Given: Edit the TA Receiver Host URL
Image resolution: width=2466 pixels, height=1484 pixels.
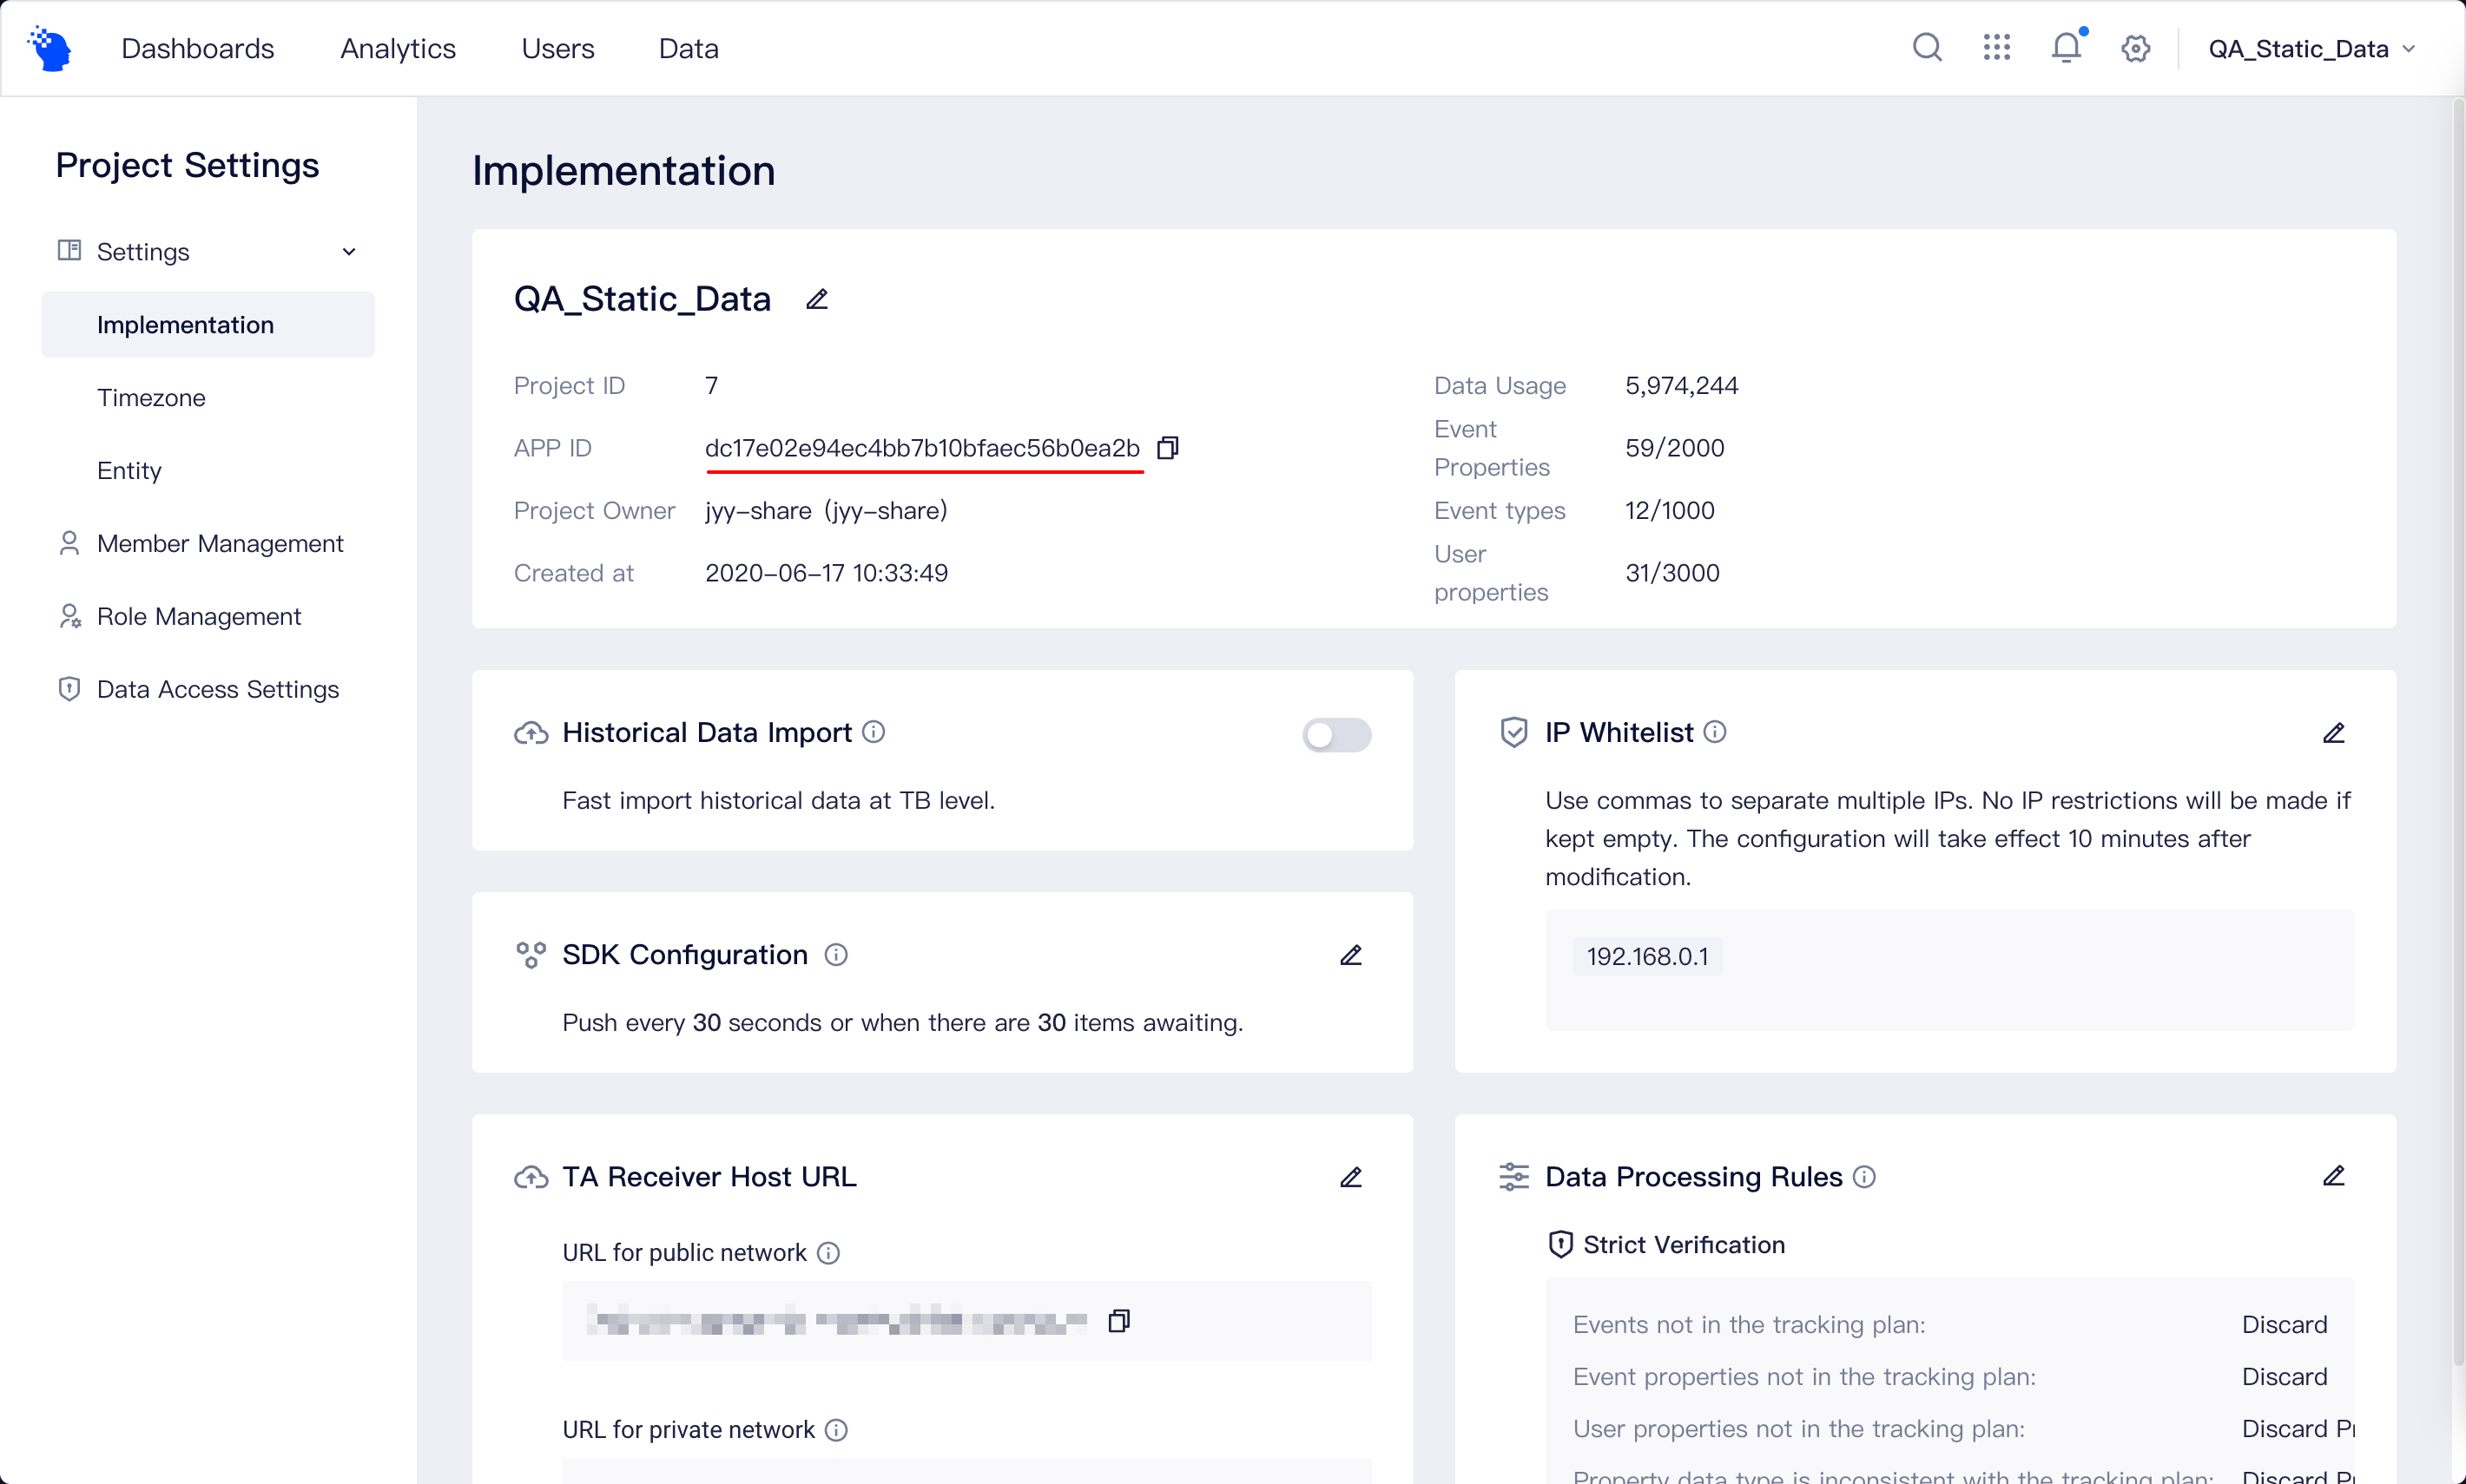Looking at the screenshot, I should pyautogui.click(x=1350, y=1177).
